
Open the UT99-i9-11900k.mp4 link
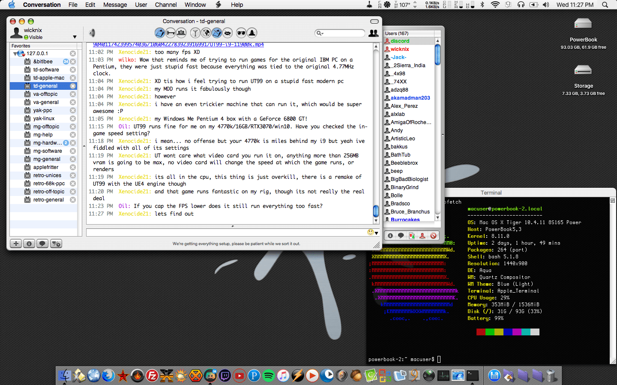[178, 44]
